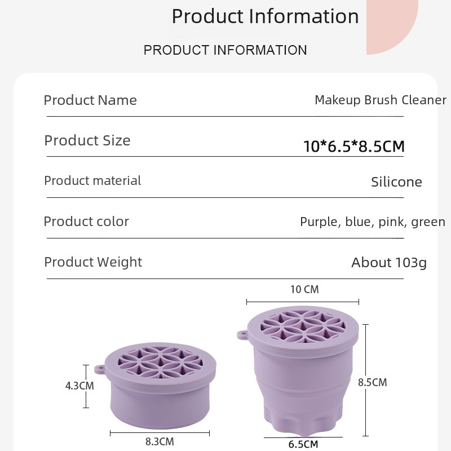The image size is (451, 451).
Task: Click the "10 CM" top width label
Action: point(304,290)
